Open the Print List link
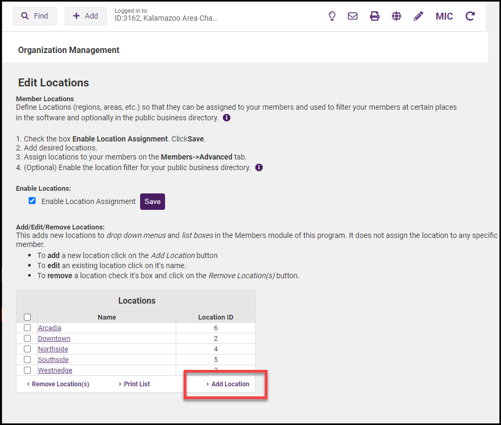 136,384
